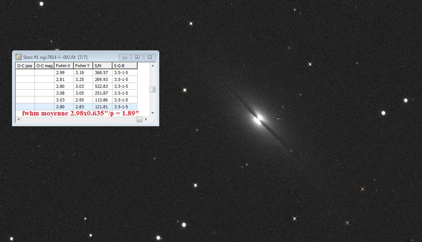Click the Stars window title bar icon
The height and width of the screenshot is (242, 422).
point(18,57)
